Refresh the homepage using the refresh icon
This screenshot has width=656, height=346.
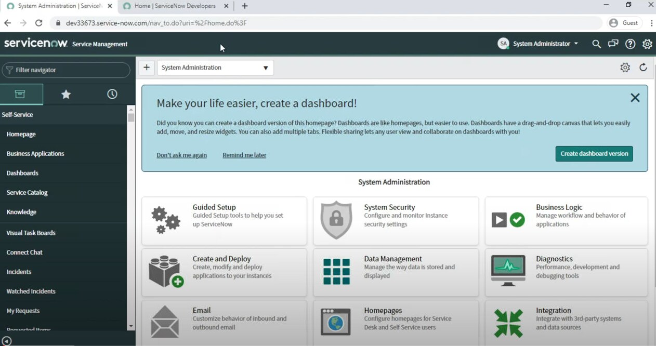644,67
